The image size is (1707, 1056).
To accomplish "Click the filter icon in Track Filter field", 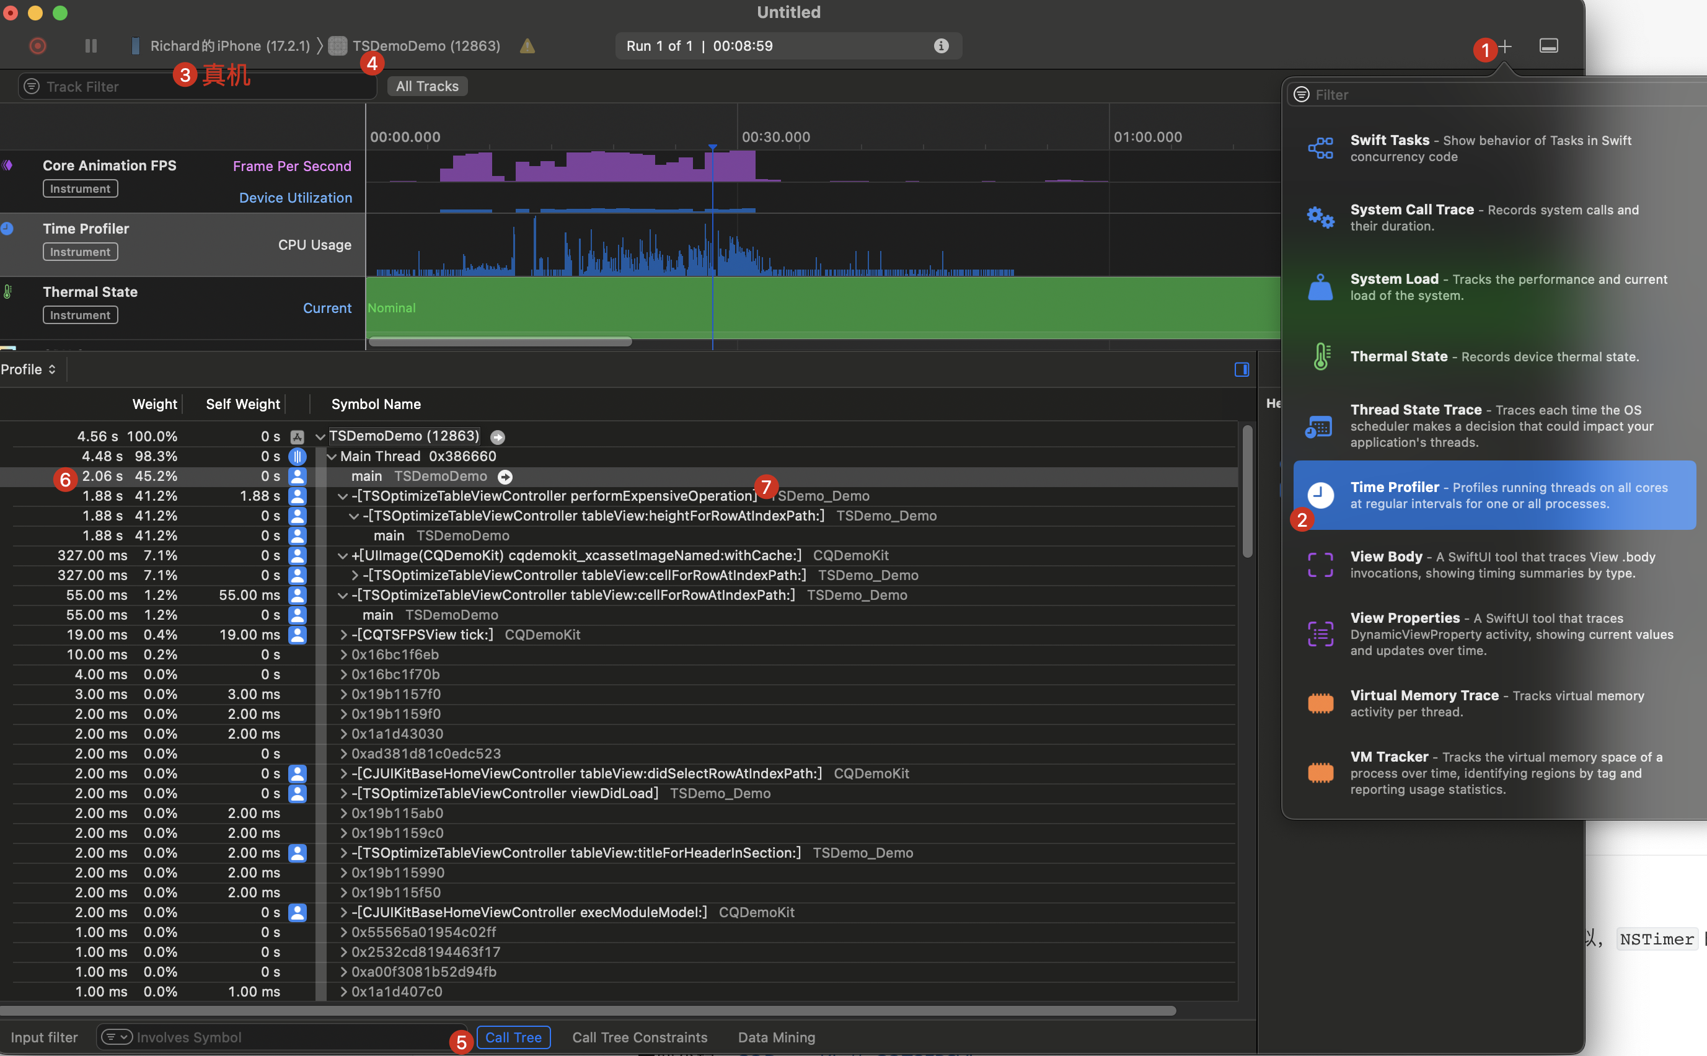I will coord(32,87).
